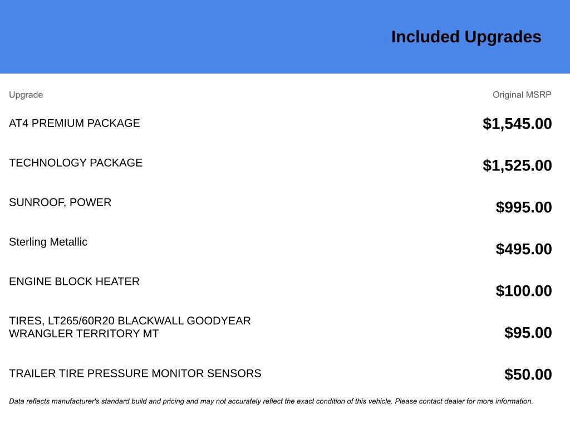Click the $50.00 price
570x428 pixels.
pos(528,374)
